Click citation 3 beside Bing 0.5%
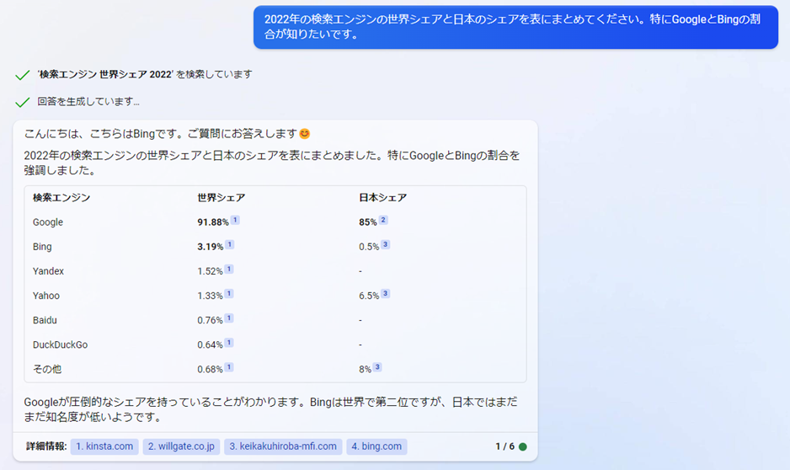Screen dimensions: 790x470 (x=386, y=245)
